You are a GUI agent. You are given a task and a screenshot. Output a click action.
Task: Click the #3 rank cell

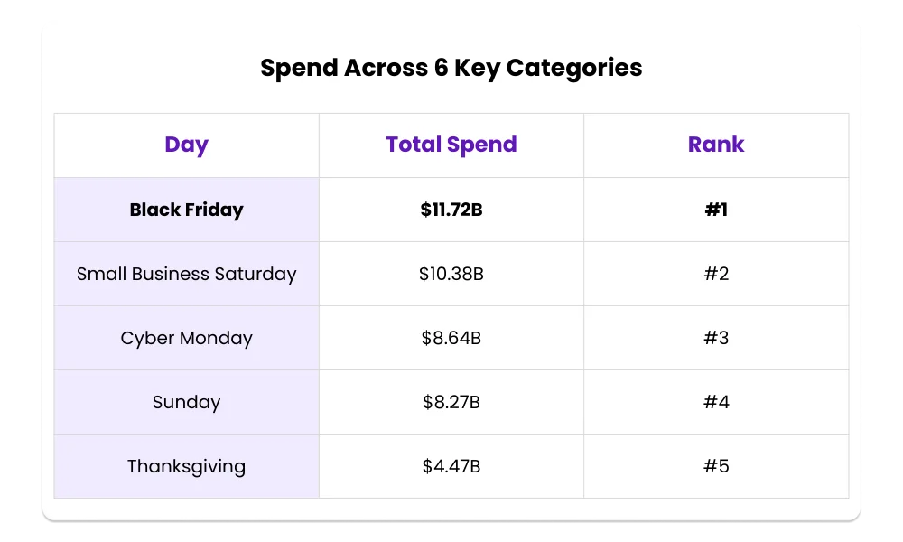(x=716, y=338)
